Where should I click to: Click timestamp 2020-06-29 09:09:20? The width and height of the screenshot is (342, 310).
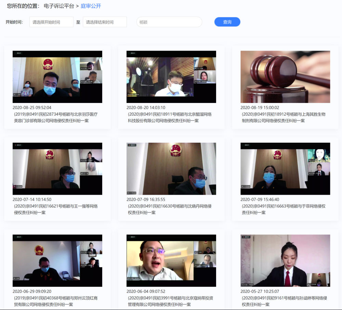(x=32, y=291)
